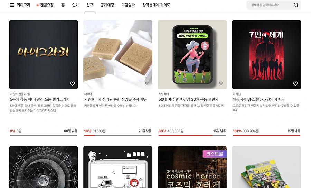Go to the 마감임박 tab
Viewport: 311px width, 188px height.
tap(128, 5)
